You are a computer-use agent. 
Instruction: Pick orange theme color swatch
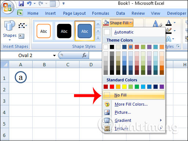[162, 47]
